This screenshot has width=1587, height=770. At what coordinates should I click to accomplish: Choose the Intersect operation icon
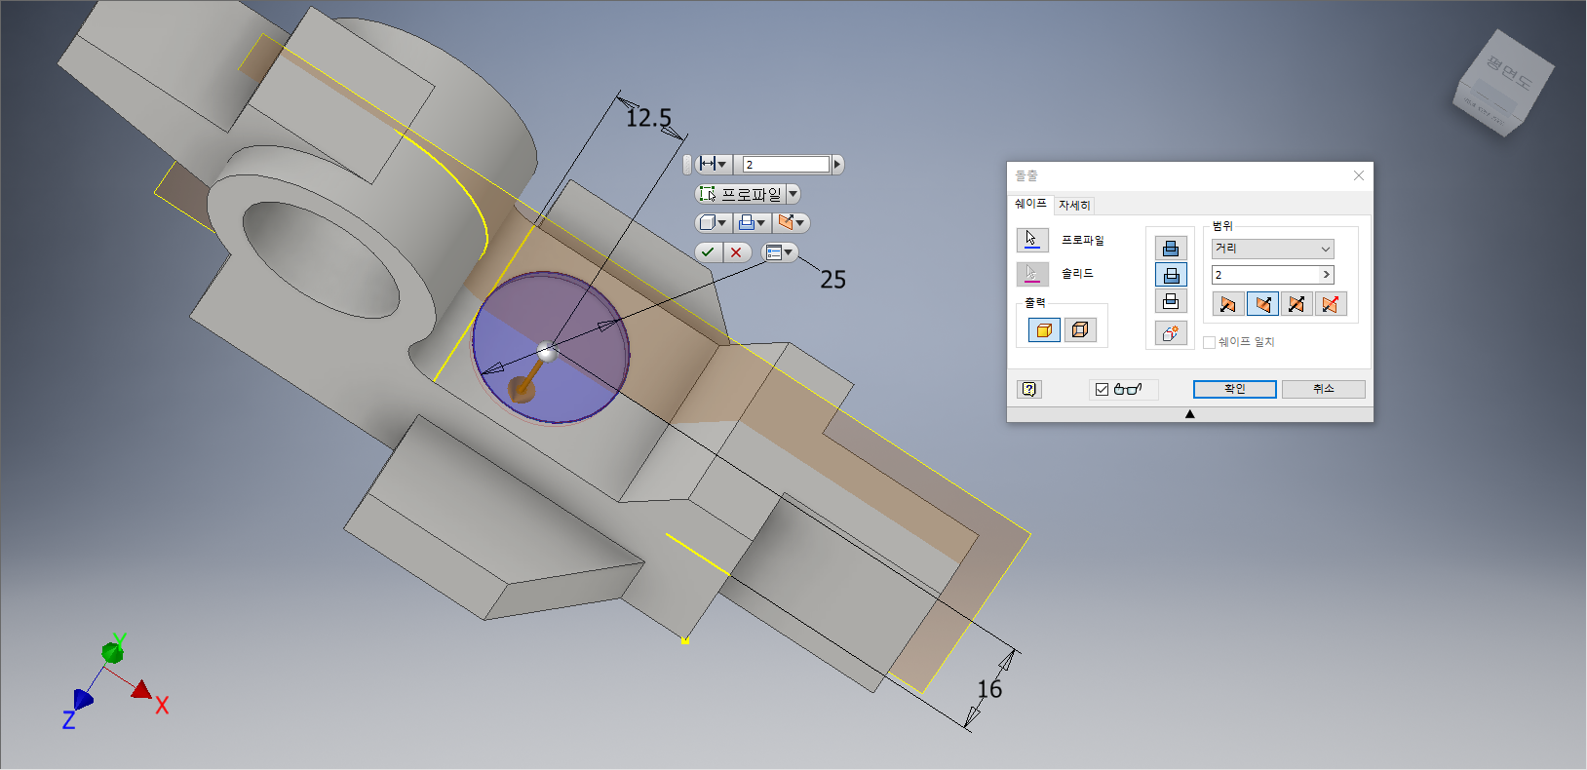tap(1171, 301)
